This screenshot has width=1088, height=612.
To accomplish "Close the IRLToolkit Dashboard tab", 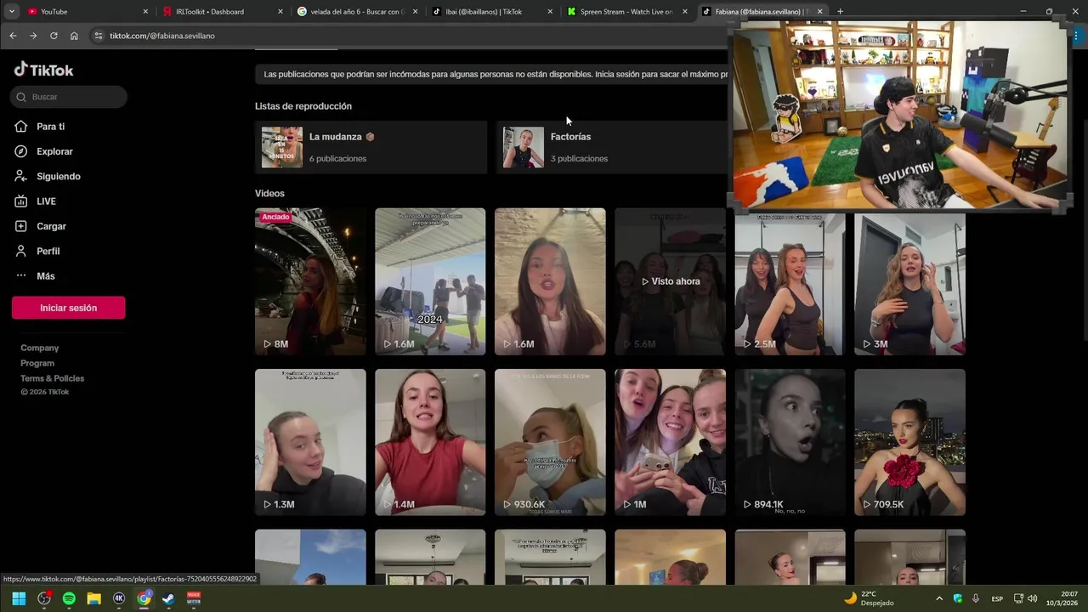I will (x=280, y=12).
